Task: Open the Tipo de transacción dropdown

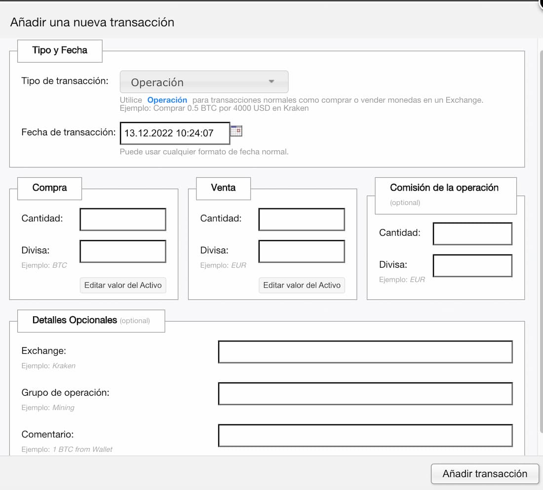Action: tap(204, 82)
